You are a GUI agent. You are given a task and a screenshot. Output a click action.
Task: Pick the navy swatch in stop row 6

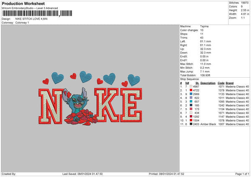(x=191, y=105)
